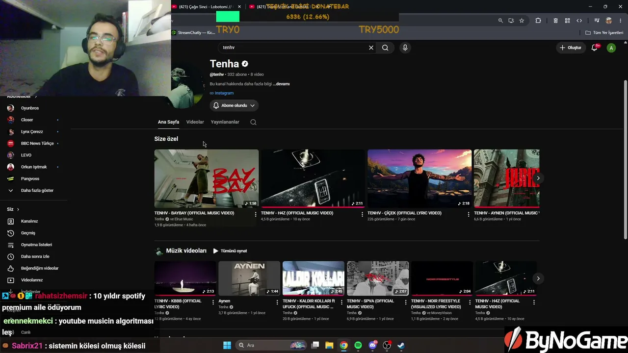Click Tümünü oynat to play all

click(x=230, y=251)
